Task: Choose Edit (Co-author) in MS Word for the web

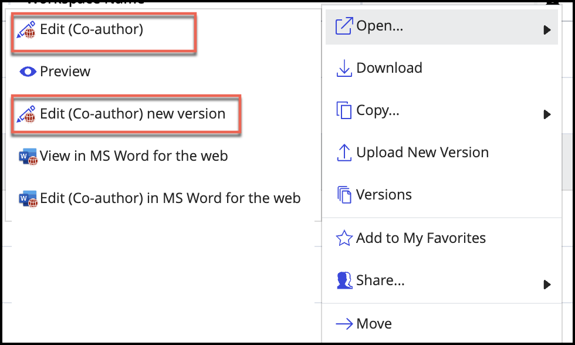Action: 170,199
